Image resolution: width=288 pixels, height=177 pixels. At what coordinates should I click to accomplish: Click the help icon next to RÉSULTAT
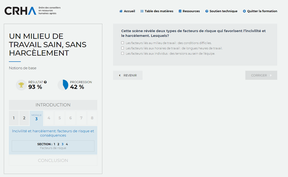[x=45, y=82]
